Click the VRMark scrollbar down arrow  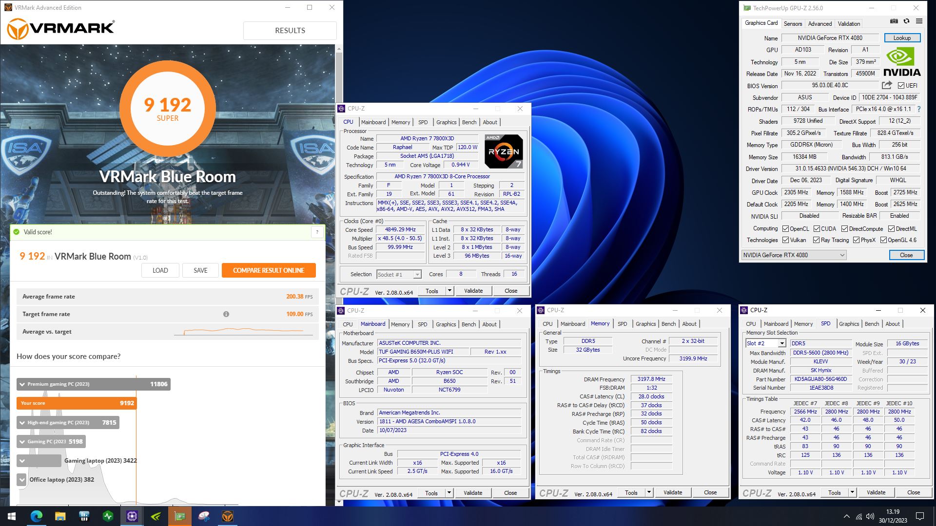pyautogui.click(x=339, y=502)
